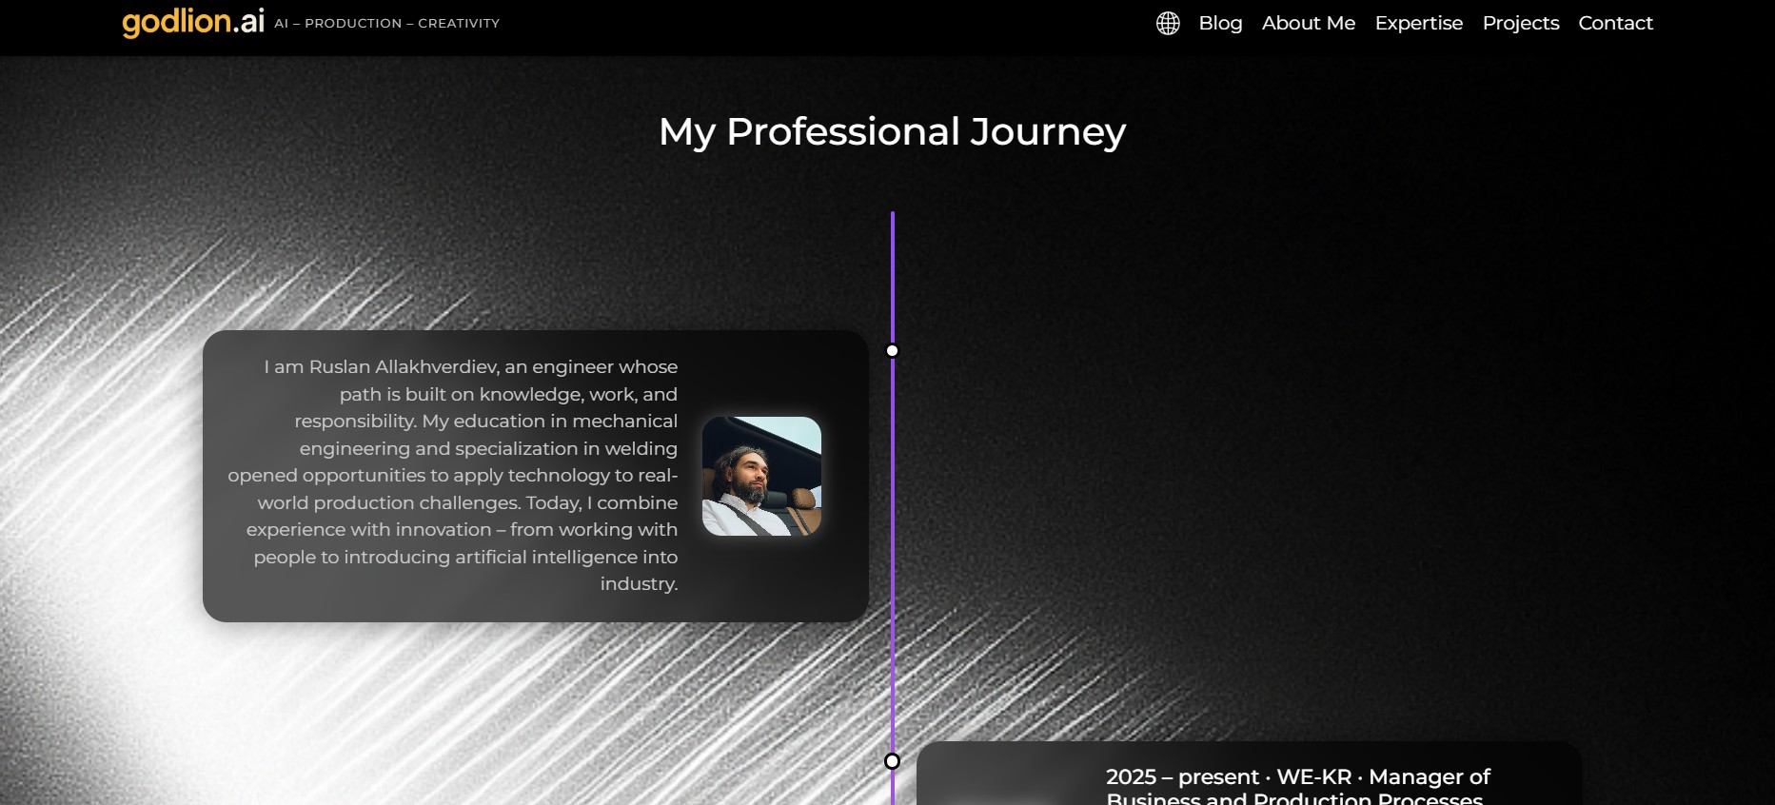Click Ruslan's portrait photo thumbnail

coord(761,476)
